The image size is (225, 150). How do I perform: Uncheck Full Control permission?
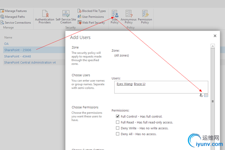118,116
